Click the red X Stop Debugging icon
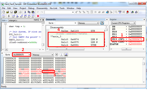Viewport: 147px width, 91px height. click(x=38, y=16)
